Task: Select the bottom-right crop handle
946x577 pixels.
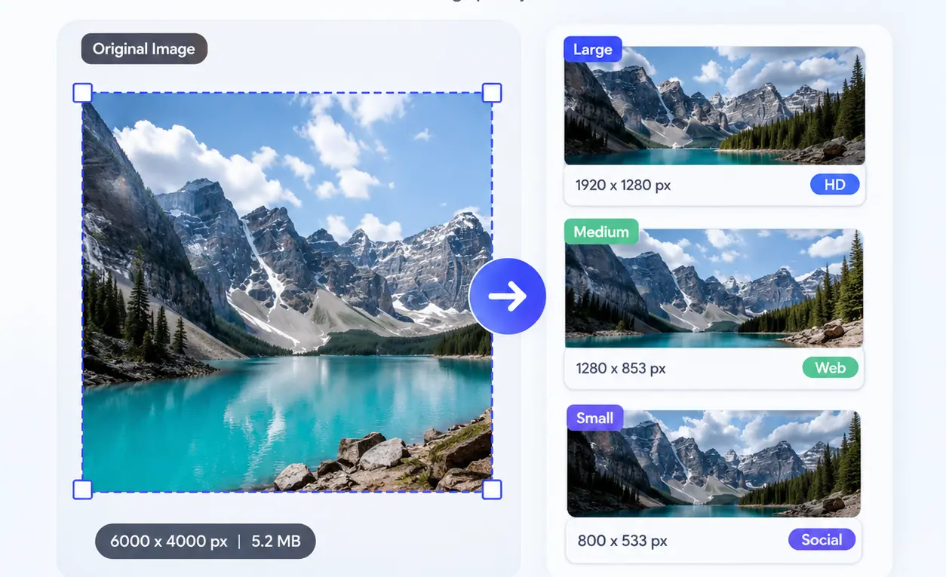Action: tap(492, 490)
